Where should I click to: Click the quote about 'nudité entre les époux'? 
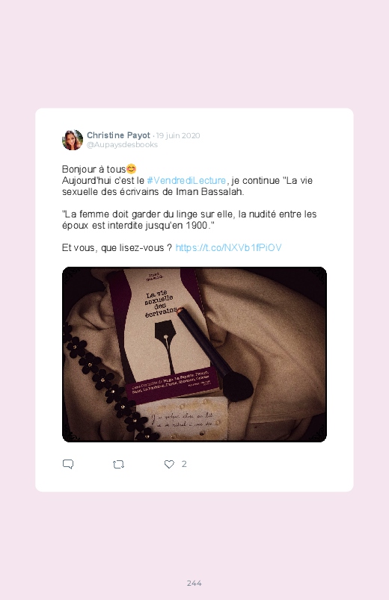click(x=189, y=220)
